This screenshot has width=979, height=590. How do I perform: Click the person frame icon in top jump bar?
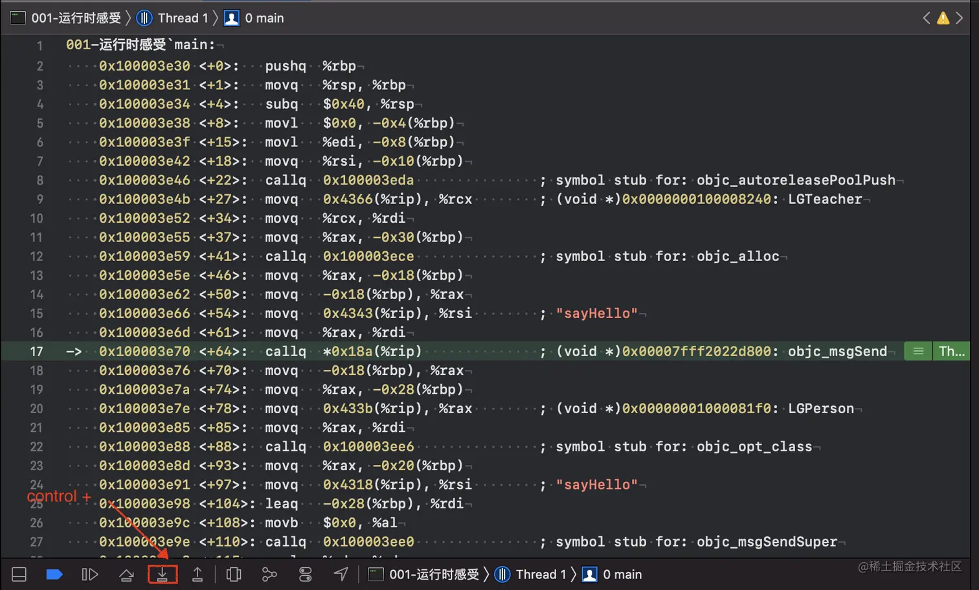click(232, 18)
